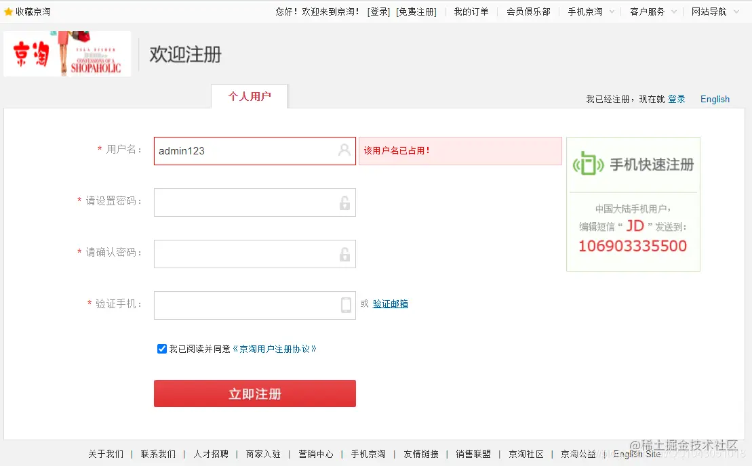Click the 请设置密码 password input field
This screenshot has height=466, width=752.
pyautogui.click(x=255, y=203)
